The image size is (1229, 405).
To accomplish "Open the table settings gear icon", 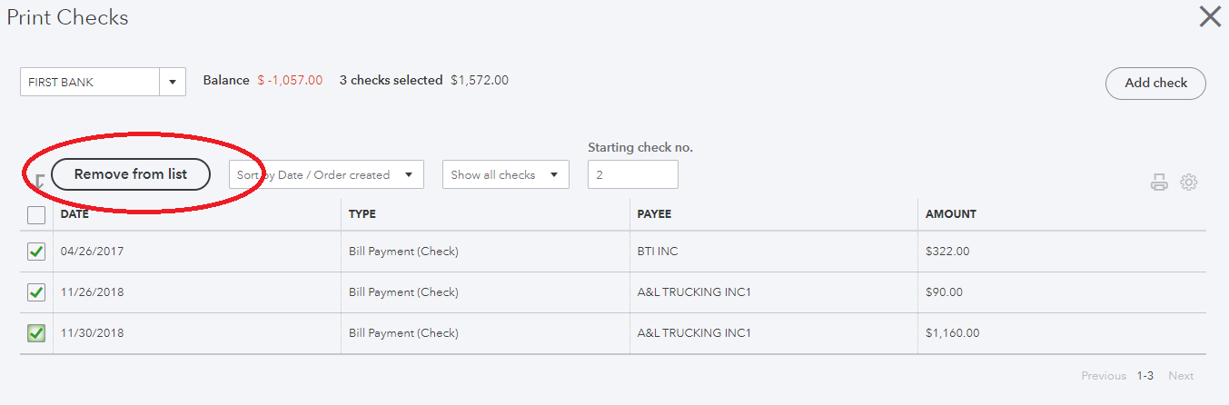I will tap(1189, 183).
